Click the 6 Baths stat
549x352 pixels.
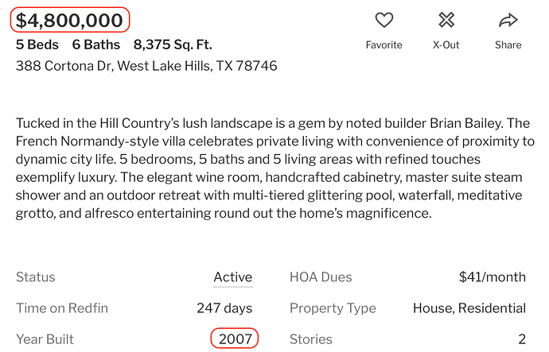[x=96, y=44]
